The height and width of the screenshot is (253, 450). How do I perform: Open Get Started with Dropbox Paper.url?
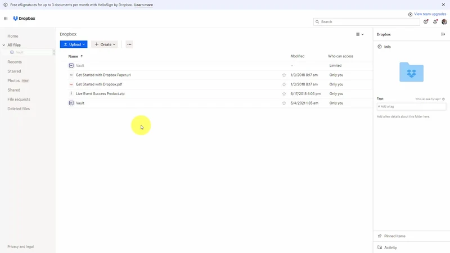click(x=103, y=75)
